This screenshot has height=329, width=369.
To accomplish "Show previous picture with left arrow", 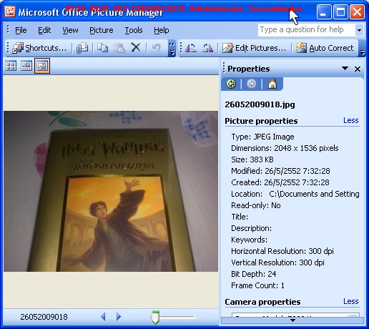I will (103, 317).
